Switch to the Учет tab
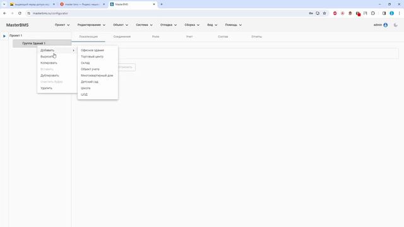Image resolution: width=404 pixels, height=227 pixels. [x=189, y=37]
